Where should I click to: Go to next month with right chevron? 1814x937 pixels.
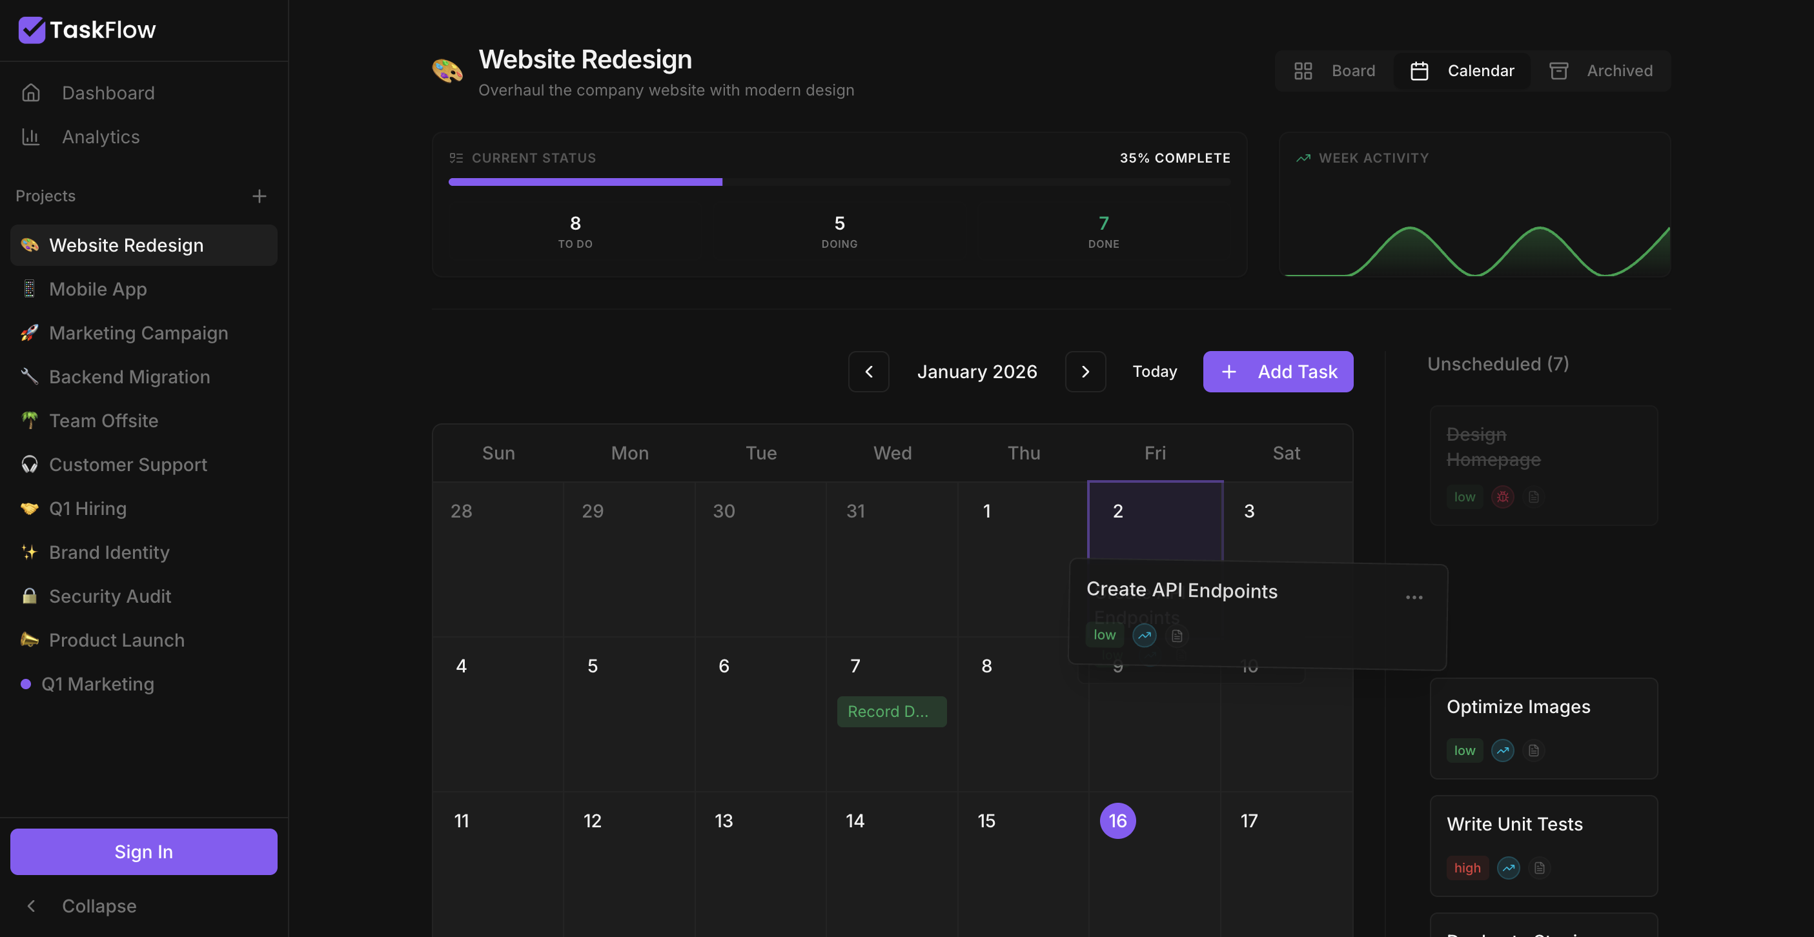click(x=1085, y=372)
